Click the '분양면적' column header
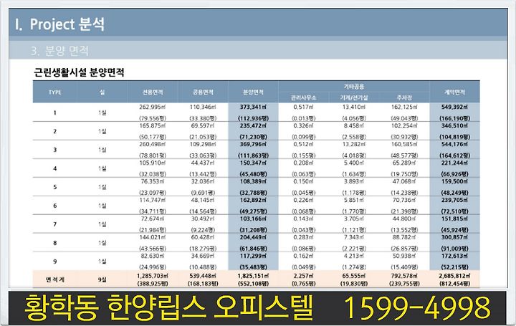The image size is (516, 326). [253, 92]
